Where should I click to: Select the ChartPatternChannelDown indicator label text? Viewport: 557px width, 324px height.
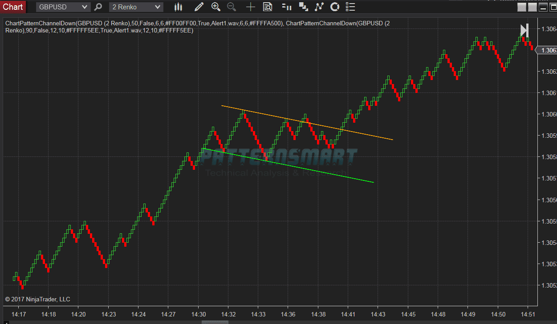click(197, 27)
